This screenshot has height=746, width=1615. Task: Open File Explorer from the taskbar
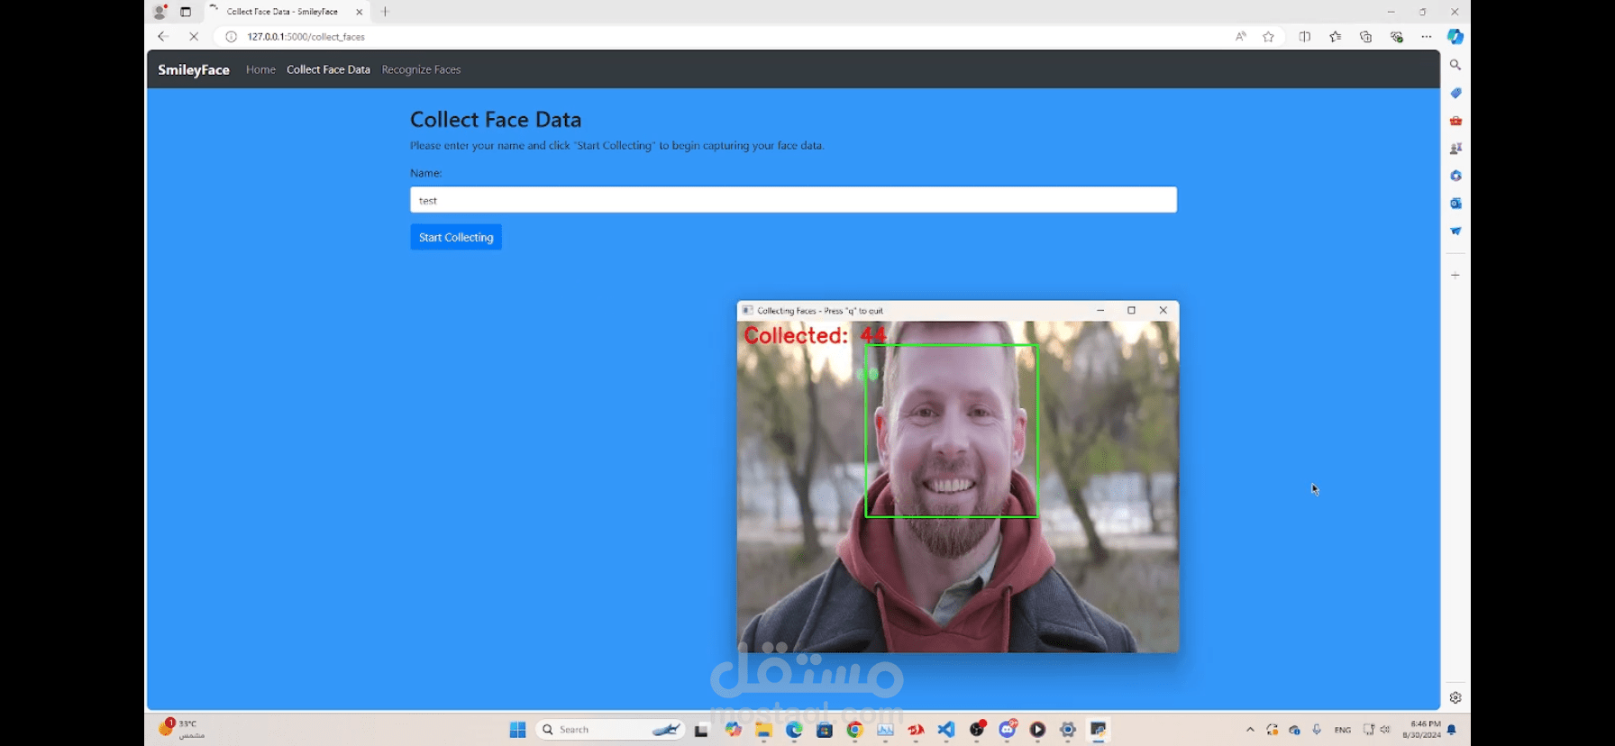763,730
